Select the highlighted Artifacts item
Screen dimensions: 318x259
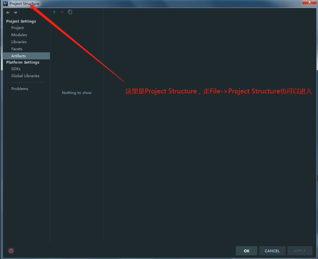point(18,56)
